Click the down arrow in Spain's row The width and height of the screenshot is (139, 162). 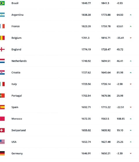(131, 107)
